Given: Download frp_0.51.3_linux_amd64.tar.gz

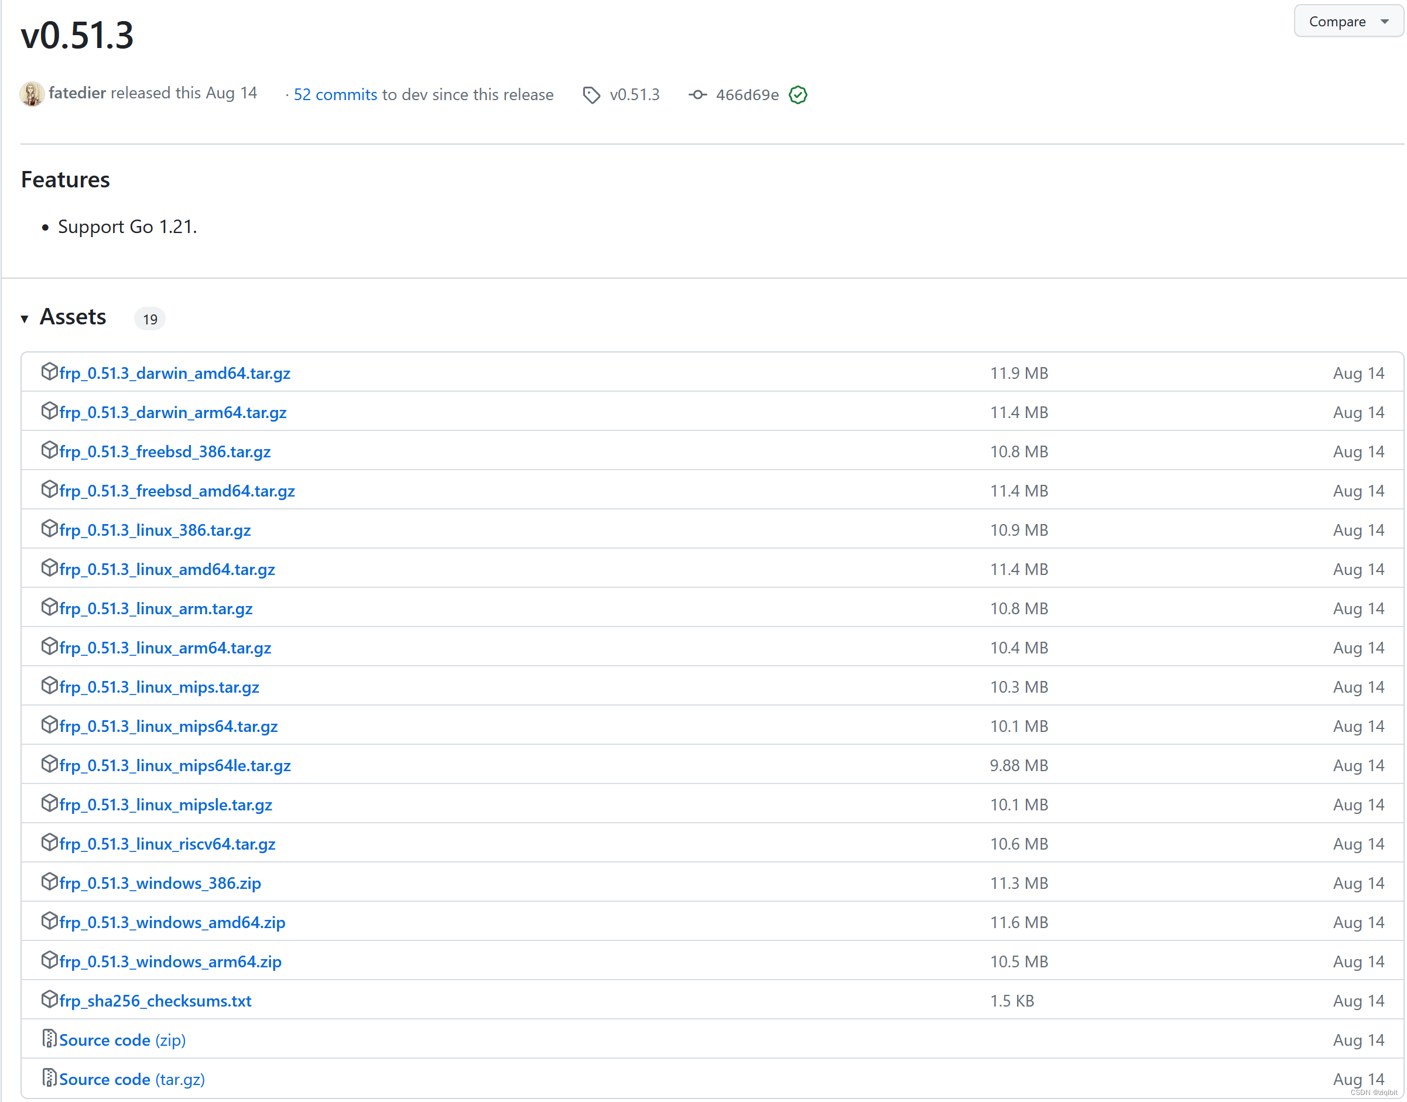Looking at the screenshot, I should click(167, 569).
